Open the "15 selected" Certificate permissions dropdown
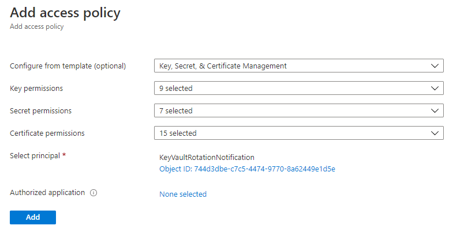The height and width of the screenshot is (233, 464). [298, 133]
